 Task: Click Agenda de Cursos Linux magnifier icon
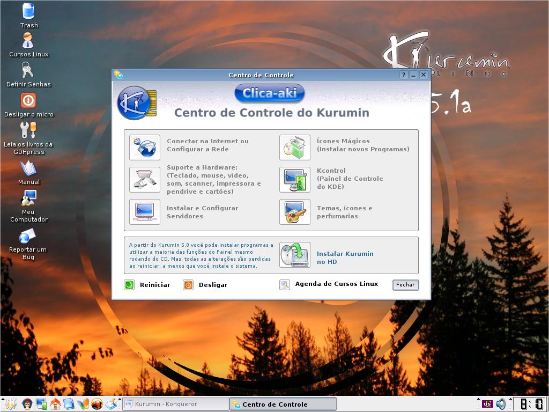click(x=285, y=285)
